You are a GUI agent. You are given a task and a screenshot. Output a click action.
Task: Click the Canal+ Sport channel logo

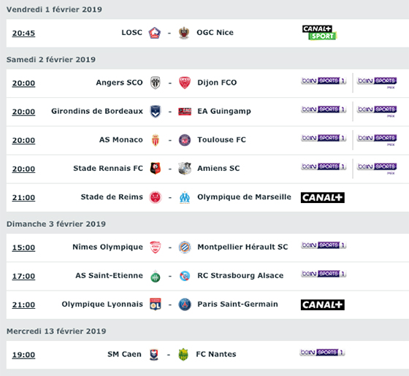pyautogui.click(x=320, y=33)
